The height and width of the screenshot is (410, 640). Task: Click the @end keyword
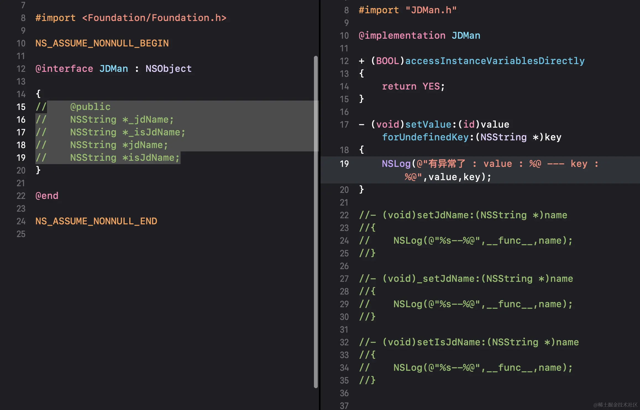click(x=47, y=196)
